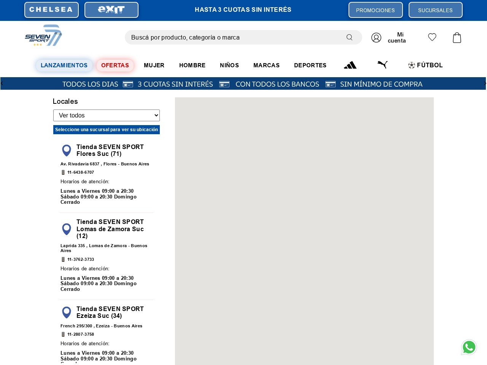Click the heart wishlist icon
487x365 pixels.
point(432,37)
